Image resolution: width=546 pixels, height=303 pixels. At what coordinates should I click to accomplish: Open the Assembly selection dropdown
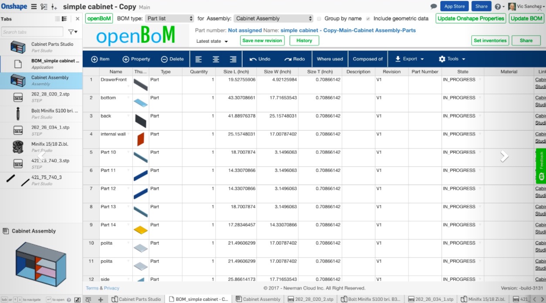point(273,18)
